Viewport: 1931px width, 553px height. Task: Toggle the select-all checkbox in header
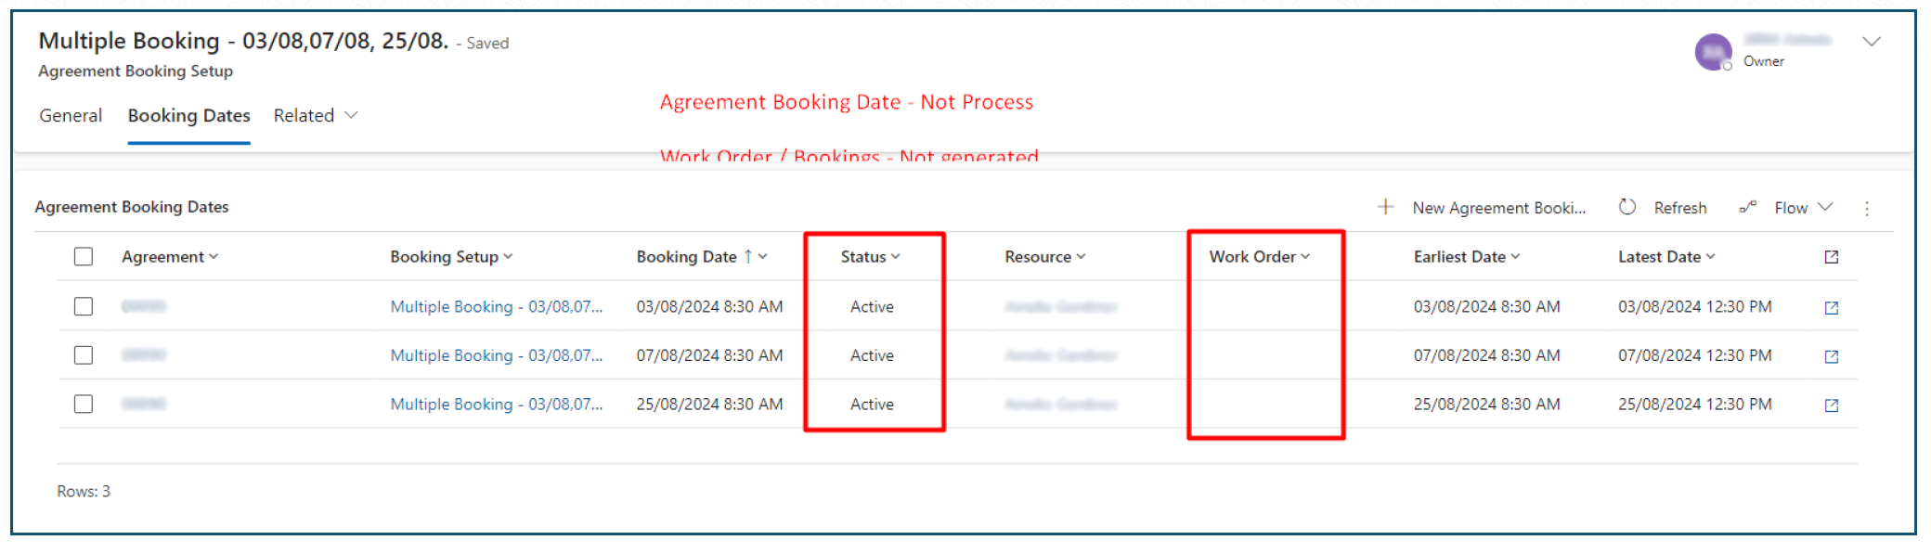click(84, 257)
